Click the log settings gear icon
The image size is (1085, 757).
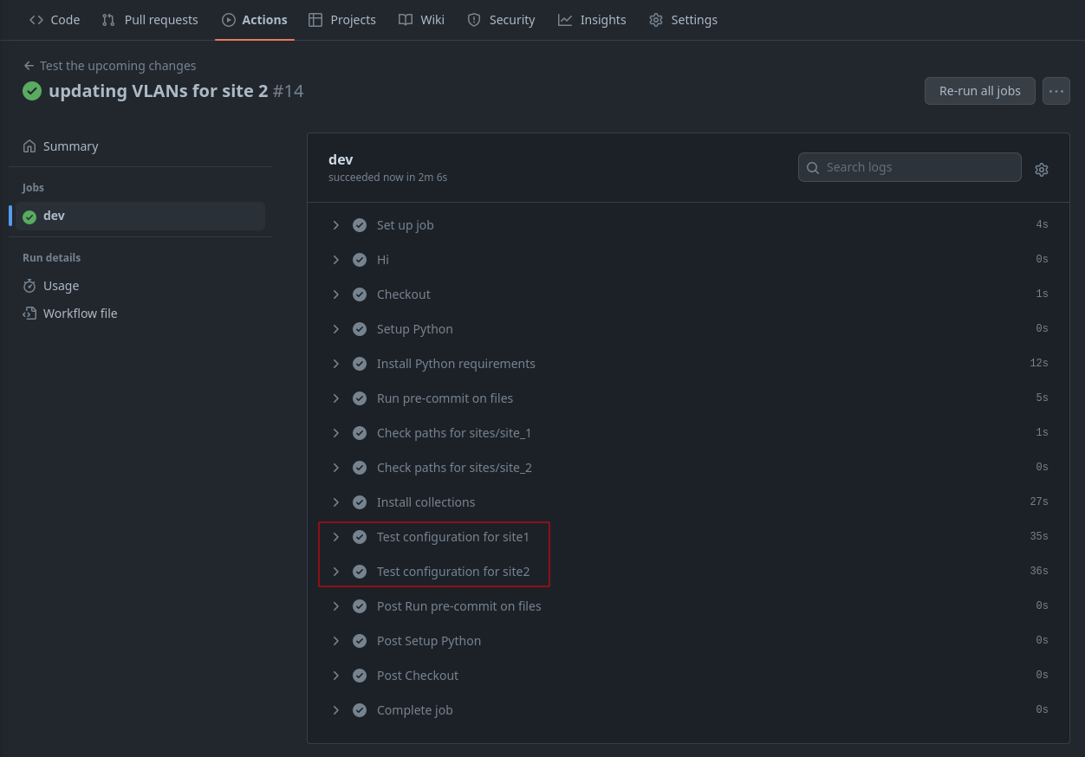(1042, 170)
